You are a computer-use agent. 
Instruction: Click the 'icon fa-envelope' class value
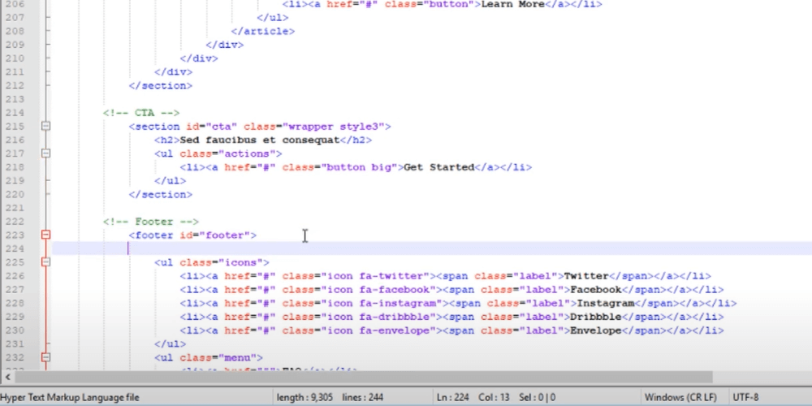coord(378,330)
